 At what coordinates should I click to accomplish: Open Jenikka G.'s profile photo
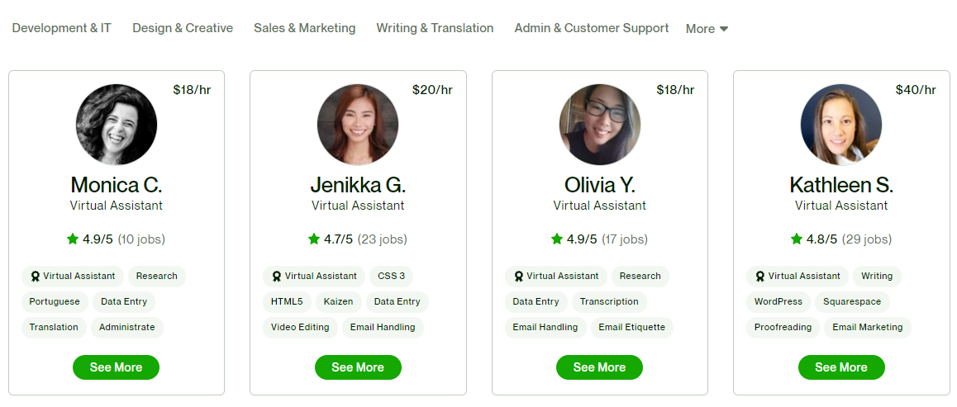point(358,125)
